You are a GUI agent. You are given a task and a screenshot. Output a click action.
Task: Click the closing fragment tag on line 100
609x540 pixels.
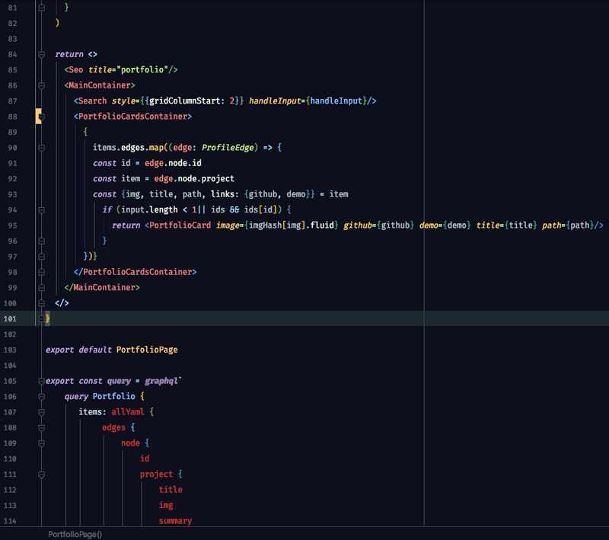[62, 303]
